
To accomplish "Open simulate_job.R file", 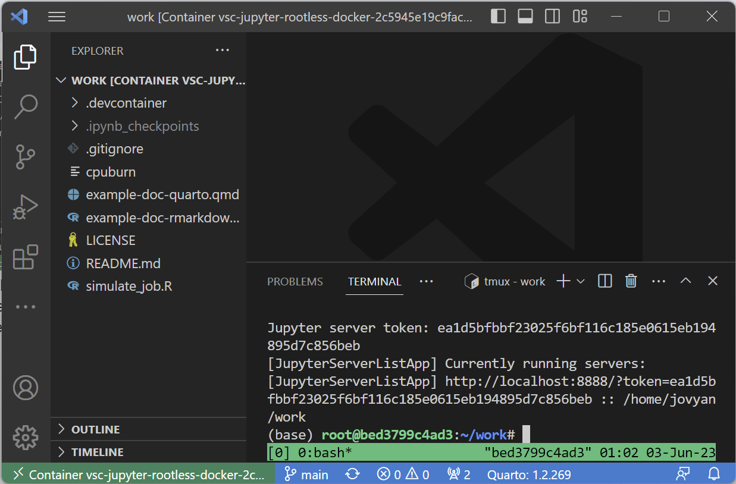I will coord(149,286).
